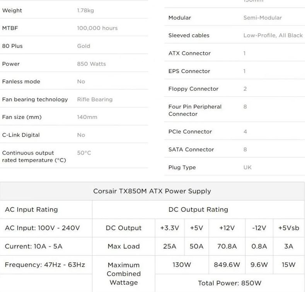
Task: Select the 15W wattage cell
Action: [x=289, y=265]
